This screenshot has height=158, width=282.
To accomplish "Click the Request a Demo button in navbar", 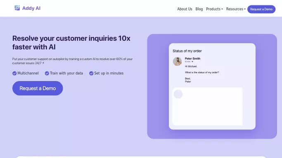I will 261,9.
